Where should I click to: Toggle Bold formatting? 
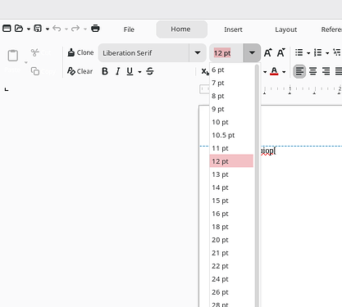(105, 71)
